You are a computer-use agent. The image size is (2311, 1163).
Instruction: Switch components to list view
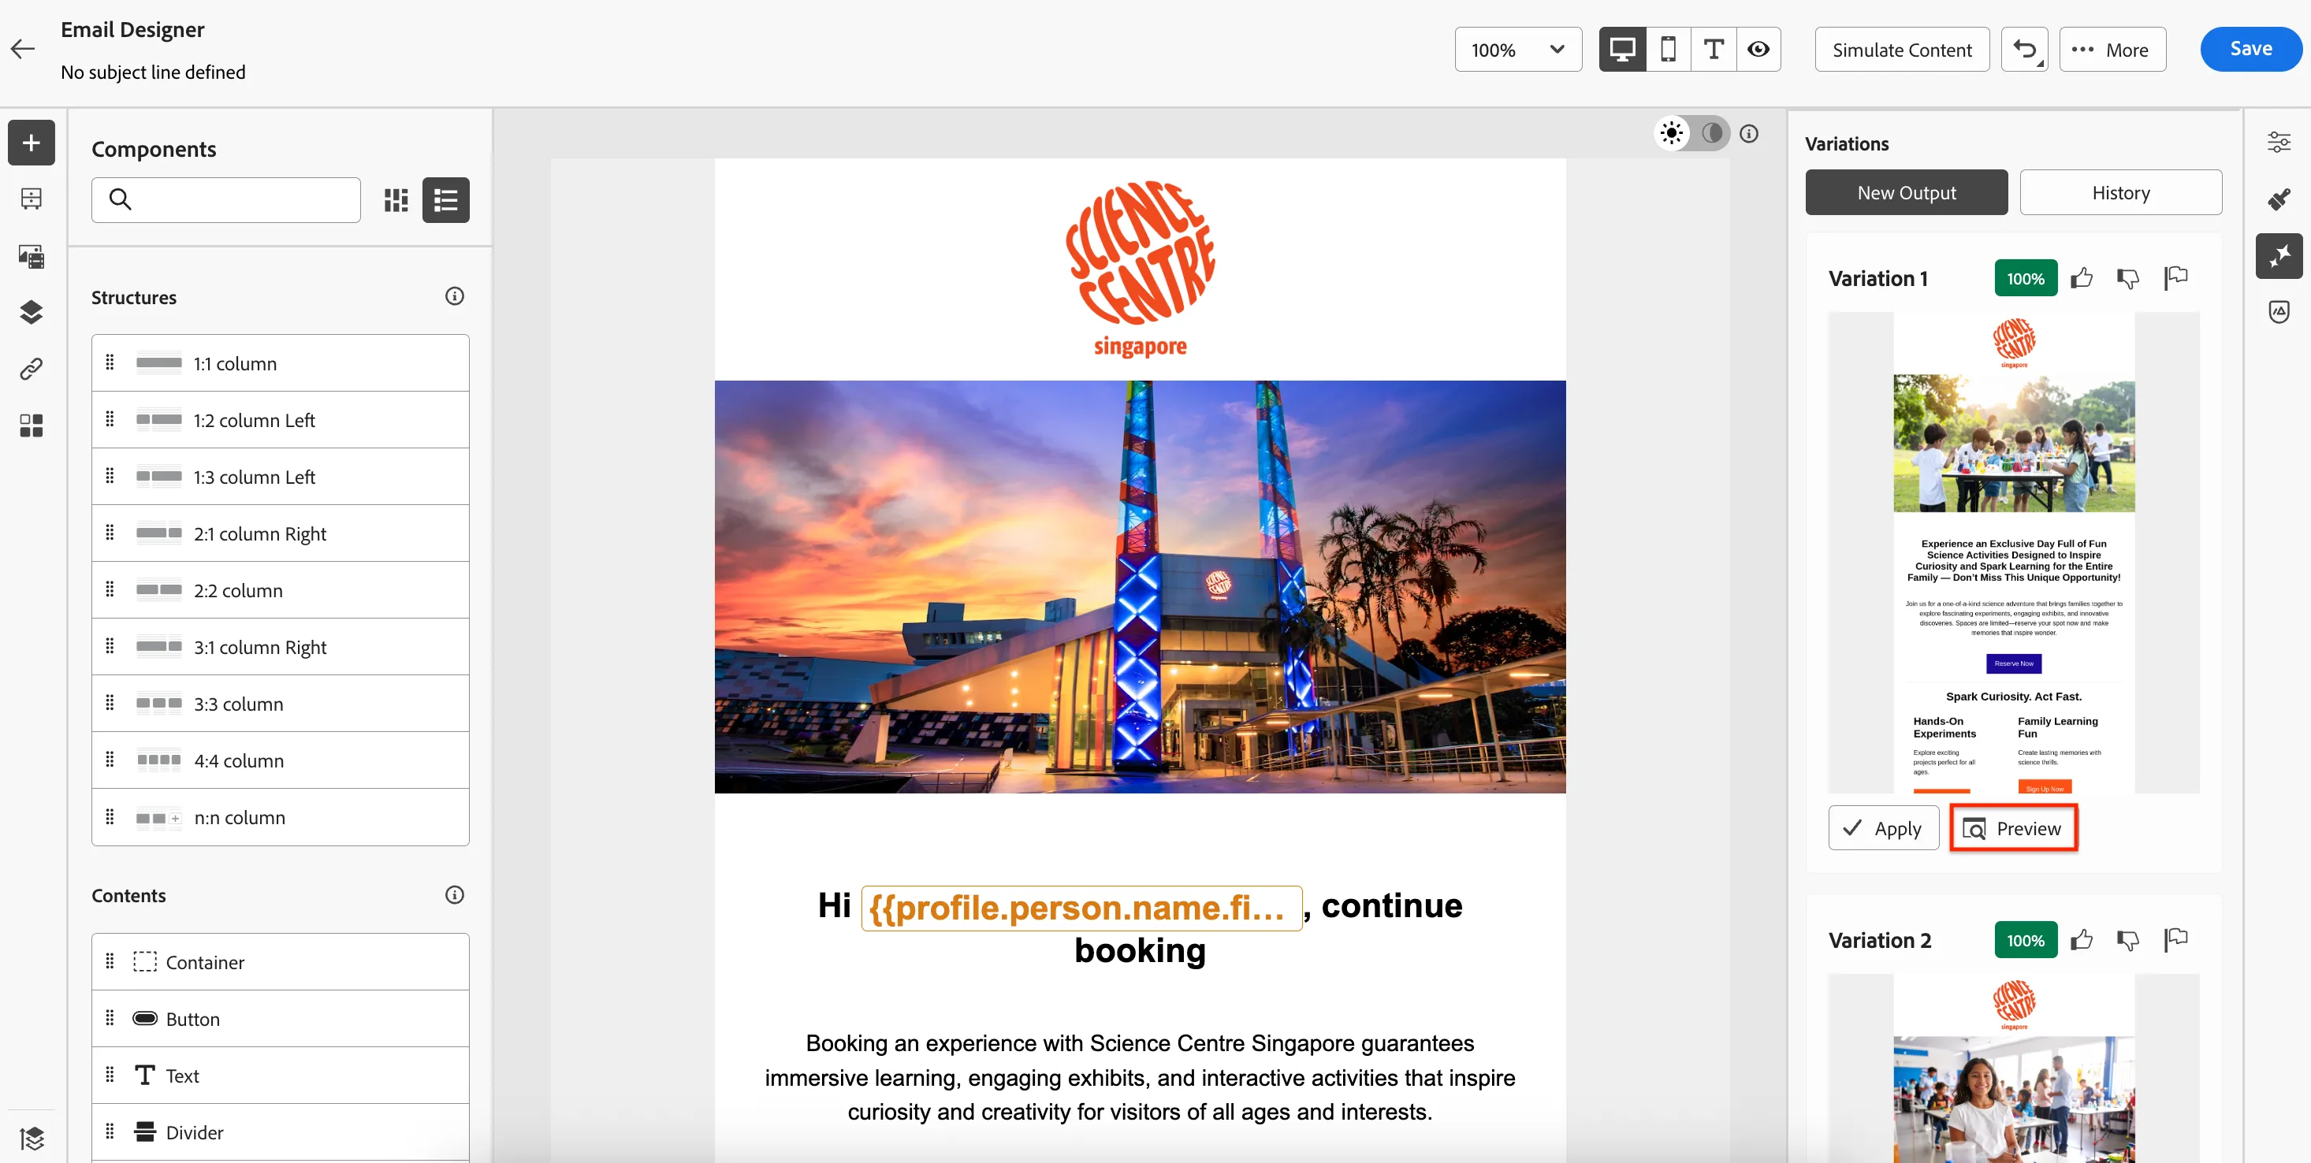tap(446, 200)
